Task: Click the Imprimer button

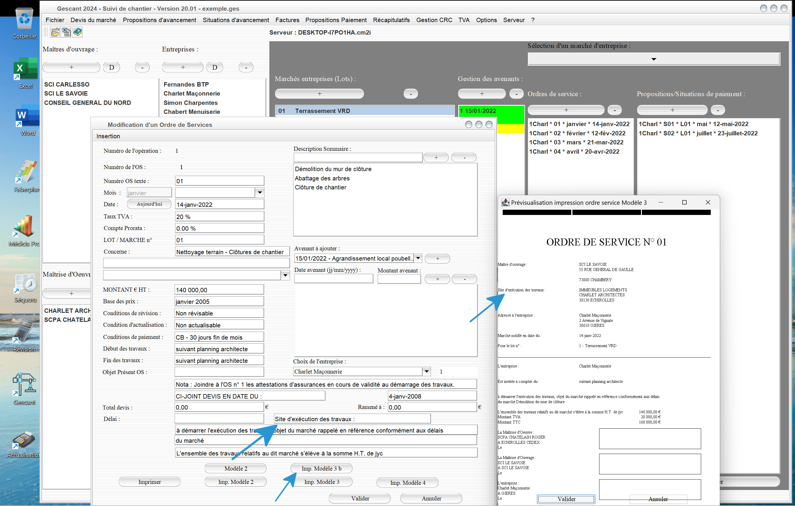Action: [x=150, y=482]
